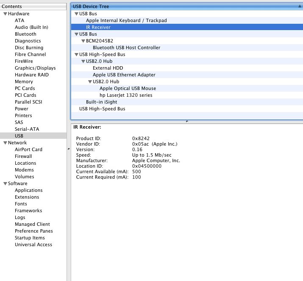Screen dimensions: 303x281
Task: Select the SAS category
Action: pos(19,122)
